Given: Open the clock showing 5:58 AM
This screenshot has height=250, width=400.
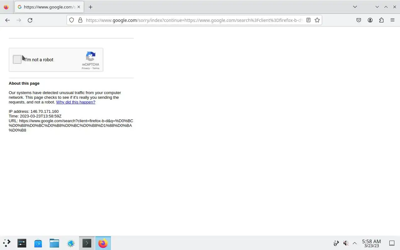Looking at the screenshot, I should click(x=371, y=243).
